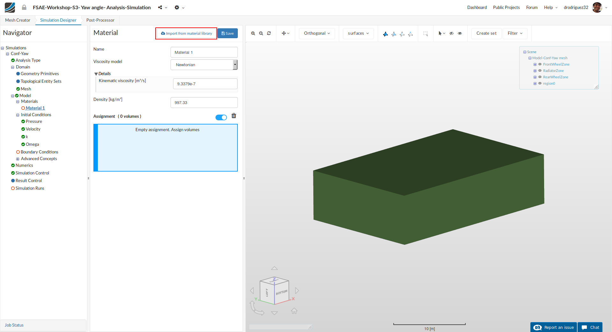Switch to the Post-Processor tab
Screen dimensions: 612x332
point(100,20)
